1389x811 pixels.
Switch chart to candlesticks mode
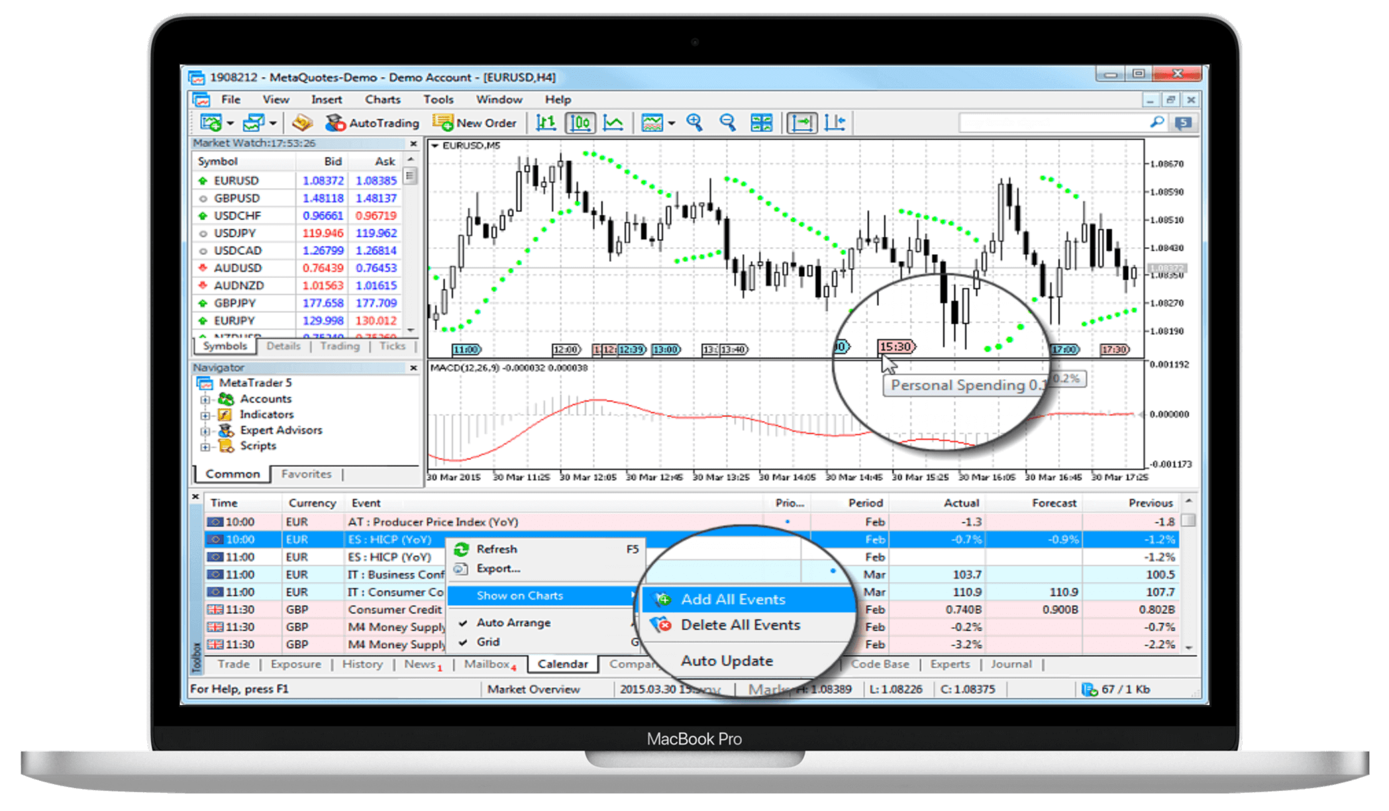click(580, 122)
